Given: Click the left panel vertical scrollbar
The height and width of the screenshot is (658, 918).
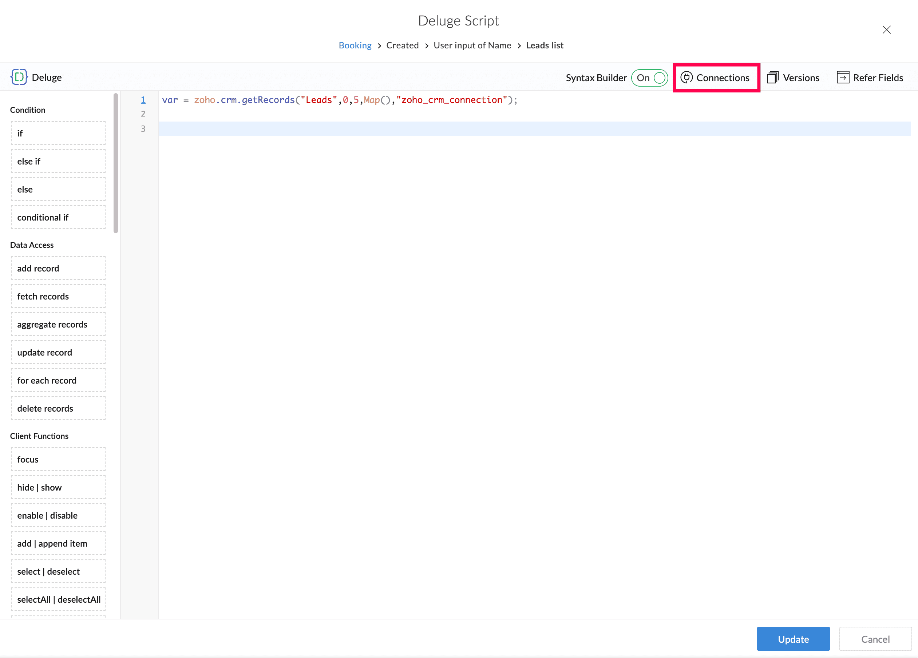Looking at the screenshot, I should tap(116, 163).
